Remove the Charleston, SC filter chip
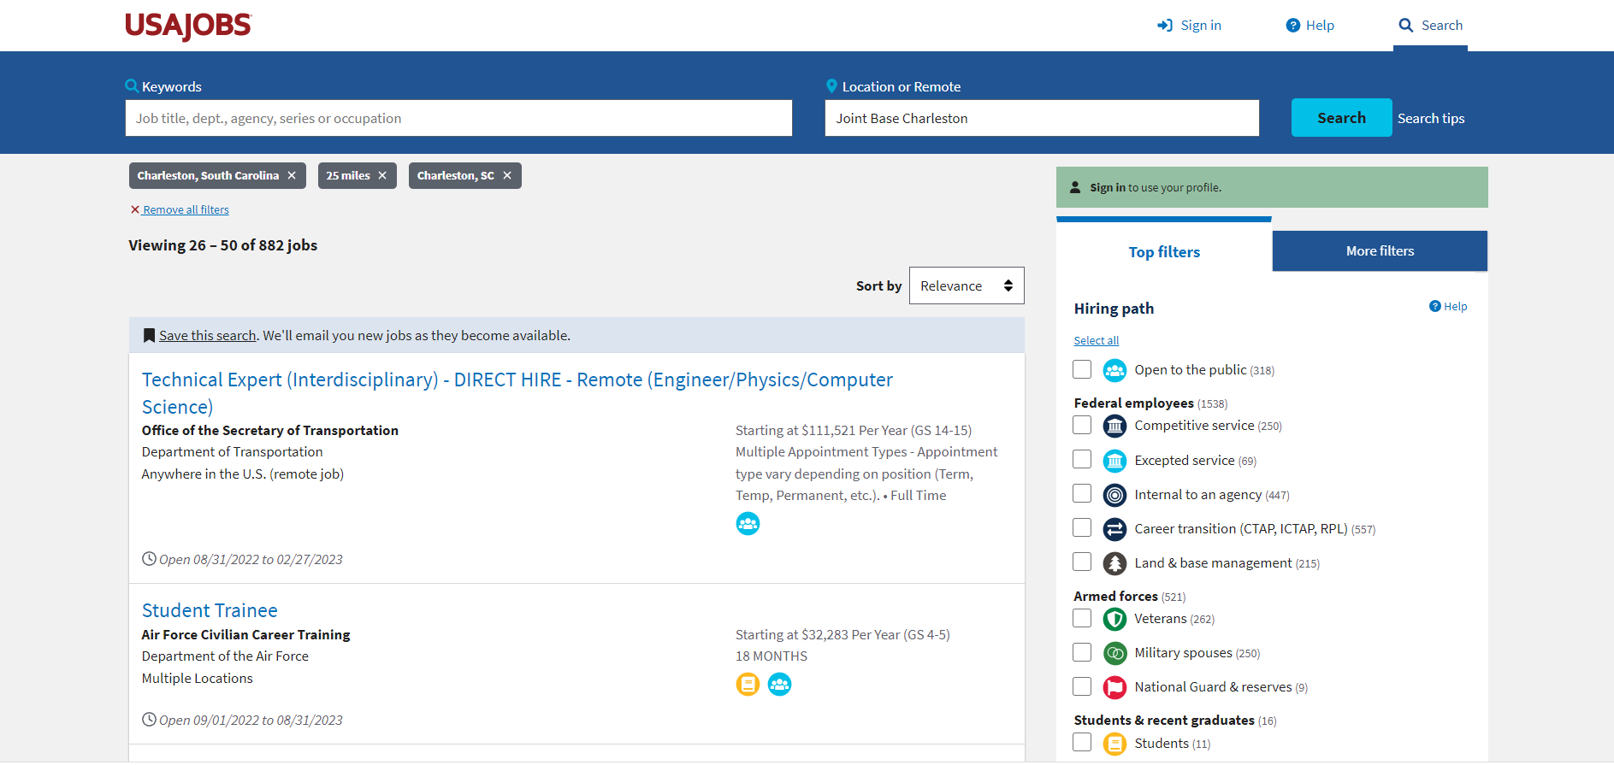The height and width of the screenshot is (765, 1614). point(507,175)
